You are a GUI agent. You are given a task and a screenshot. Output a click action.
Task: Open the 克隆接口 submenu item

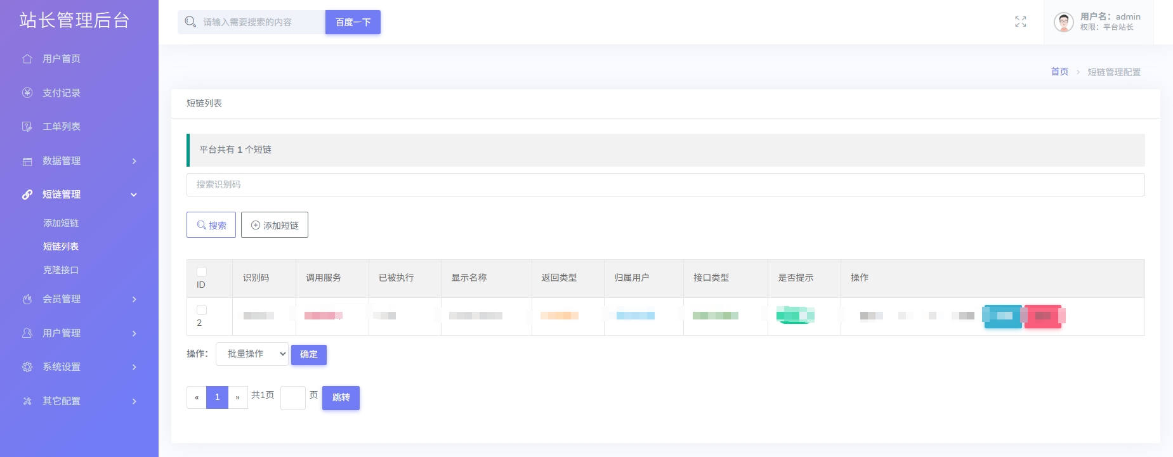[61, 270]
